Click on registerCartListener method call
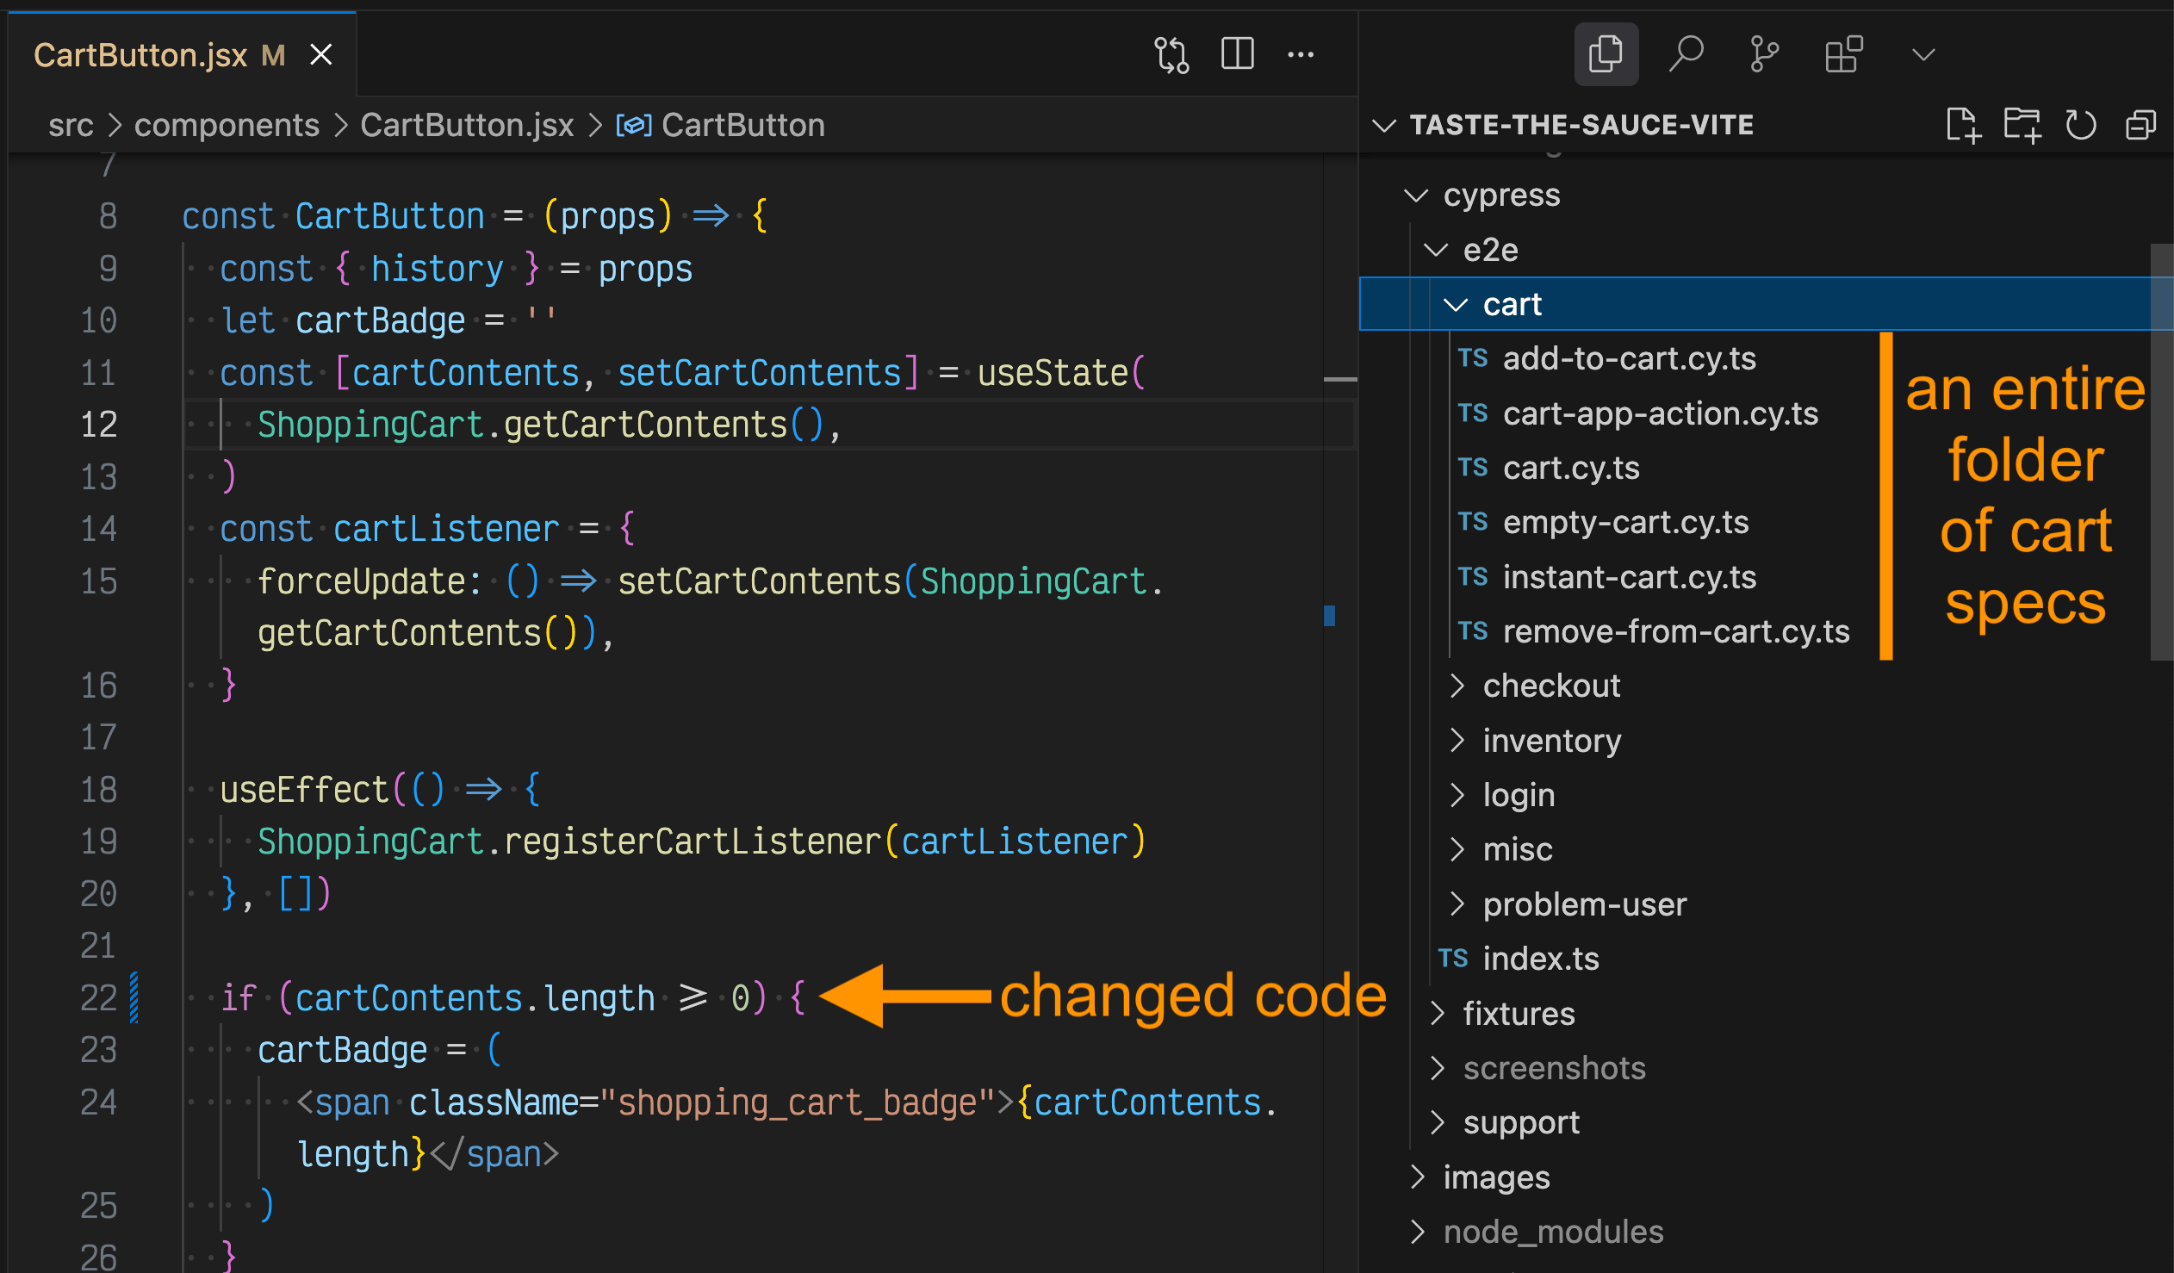 pyautogui.click(x=691, y=841)
